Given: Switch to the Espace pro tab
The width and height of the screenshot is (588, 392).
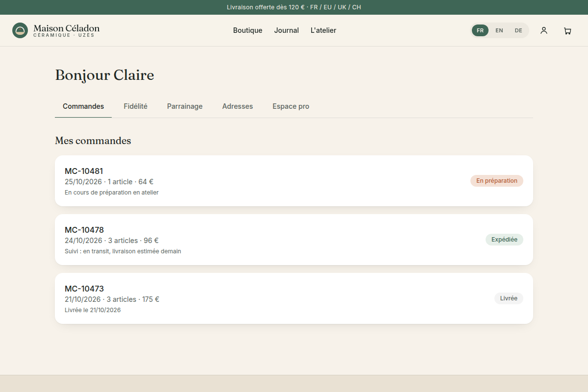Looking at the screenshot, I should click(x=291, y=106).
